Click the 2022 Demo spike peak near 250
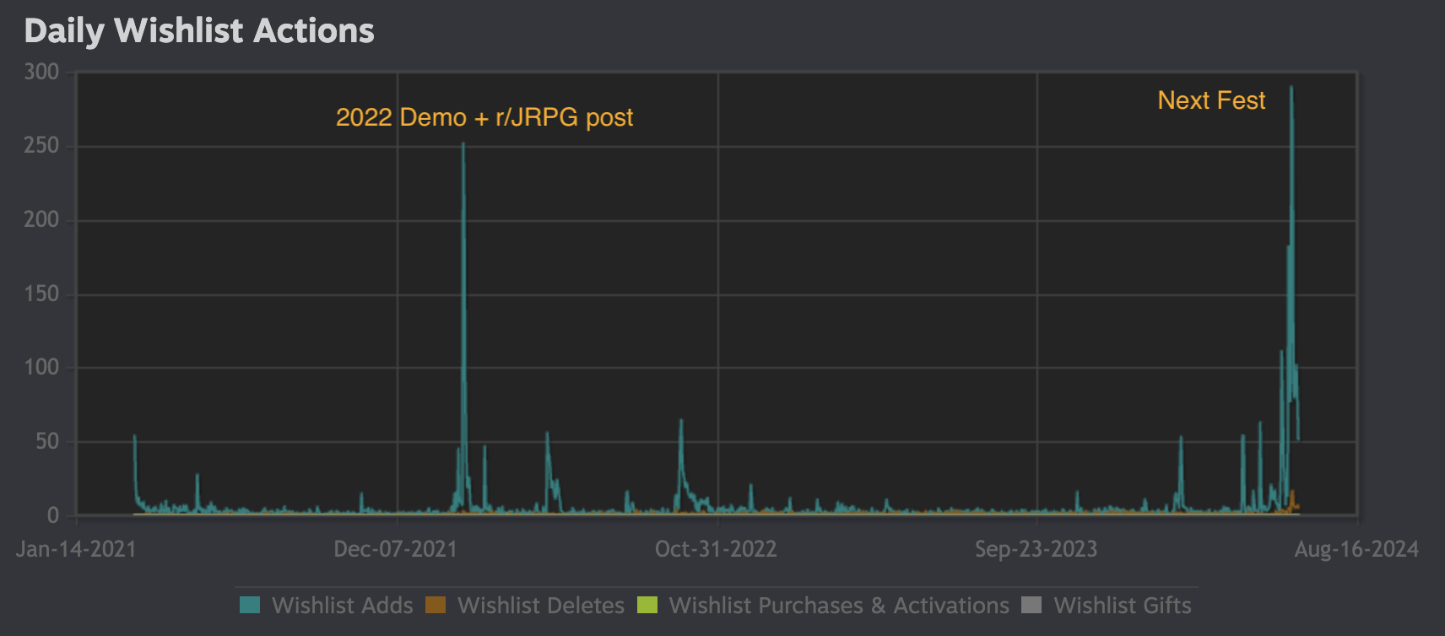Image resolution: width=1445 pixels, height=636 pixels. [463, 145]
